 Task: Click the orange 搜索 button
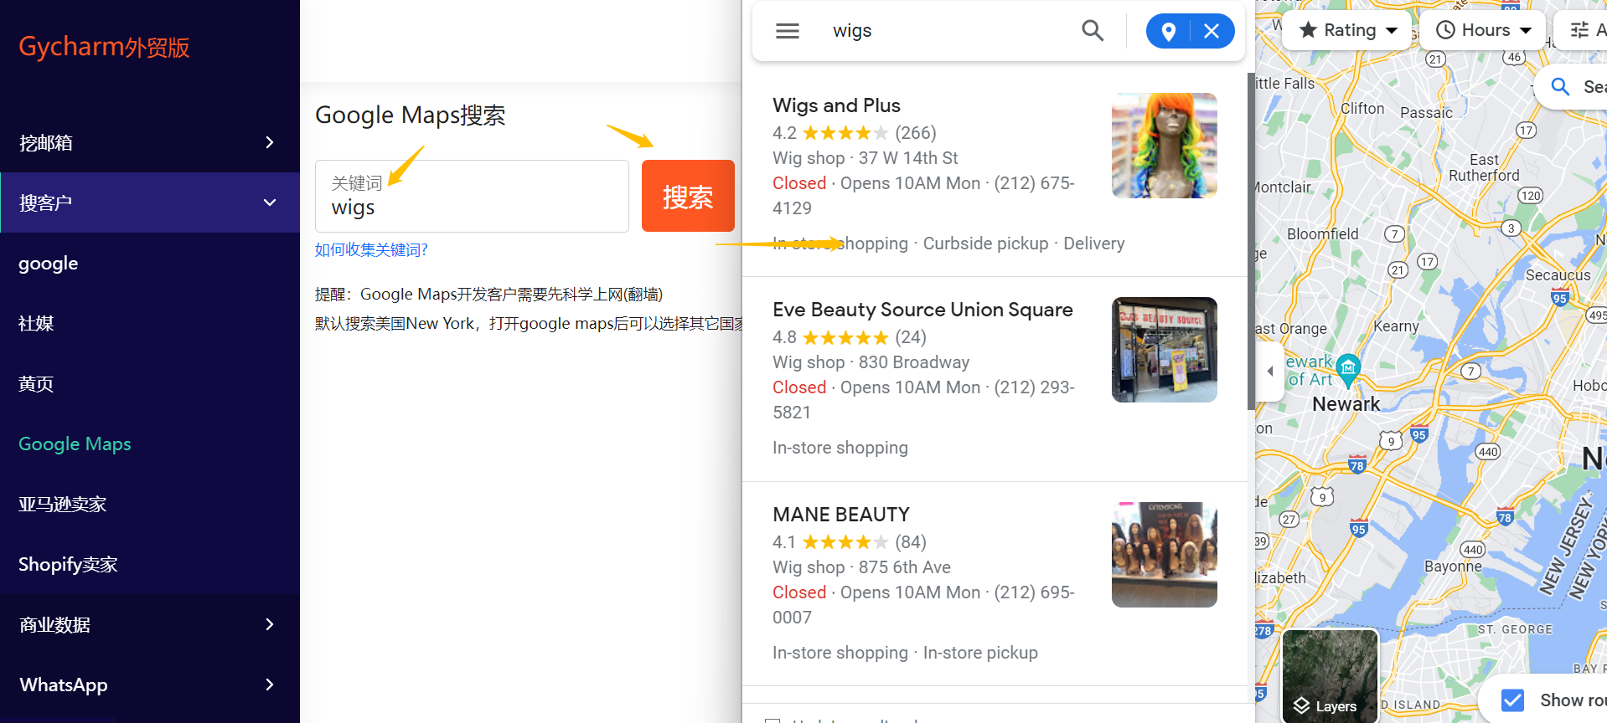click(x=688, y=196)
